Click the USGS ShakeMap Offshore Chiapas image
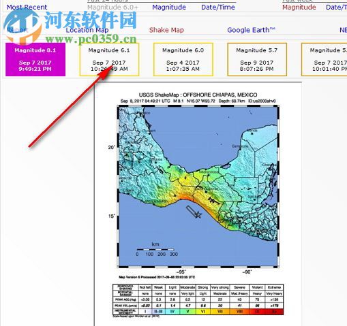Image resolution: width=347 pixels, height=326 pixels. click(x=198, y=204)
